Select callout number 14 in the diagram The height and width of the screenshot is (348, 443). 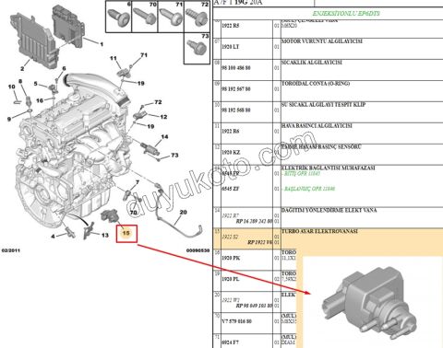[x=164, y=136]
